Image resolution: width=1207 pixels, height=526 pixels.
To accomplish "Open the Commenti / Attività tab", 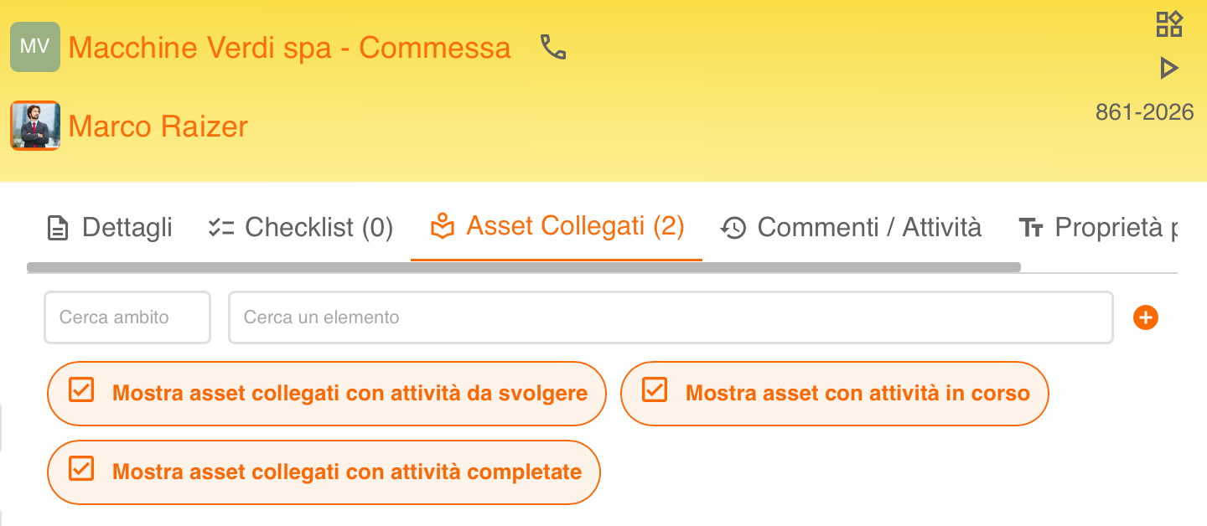I will pyautogui.click(x=852, y=228).
